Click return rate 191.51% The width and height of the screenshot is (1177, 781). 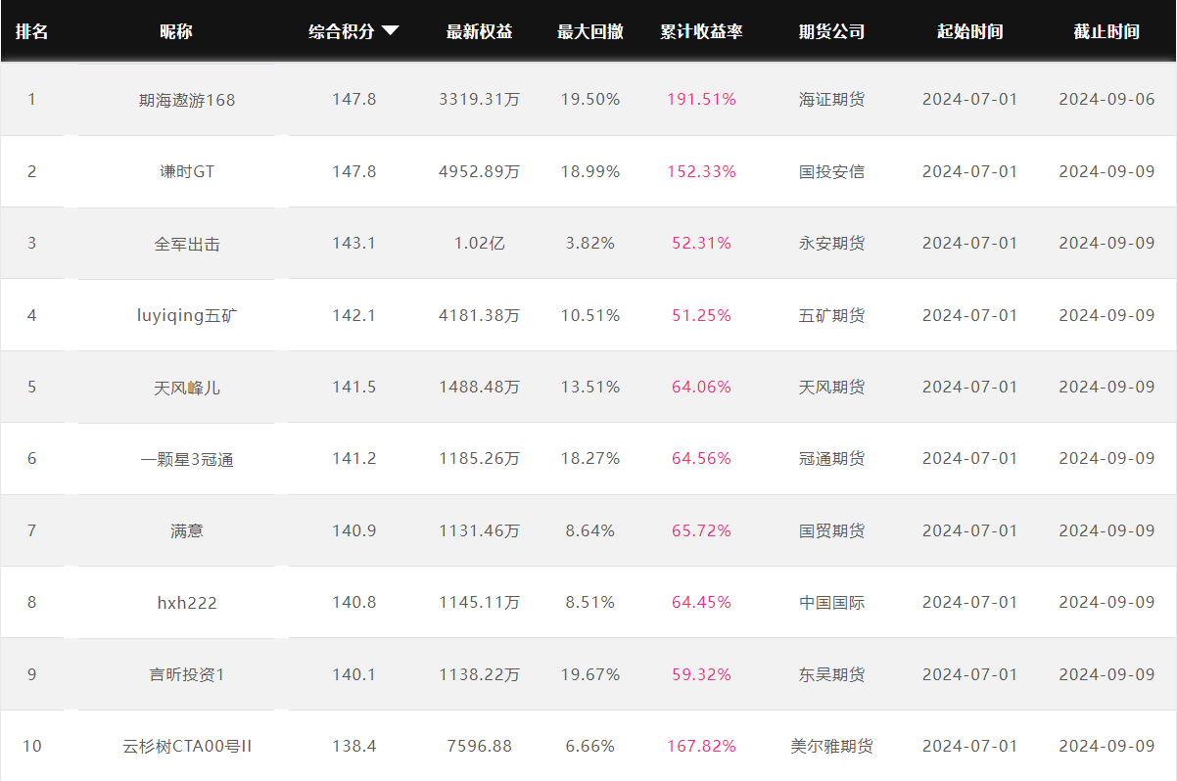(x=701, y=100)
